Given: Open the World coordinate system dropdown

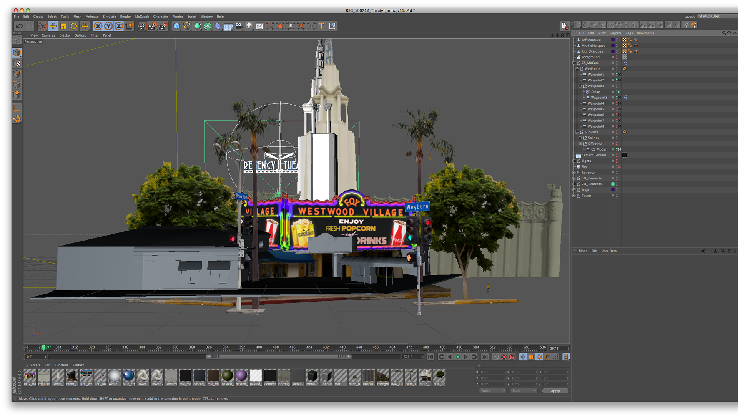Looking at the screenshot, I should 492,391.
